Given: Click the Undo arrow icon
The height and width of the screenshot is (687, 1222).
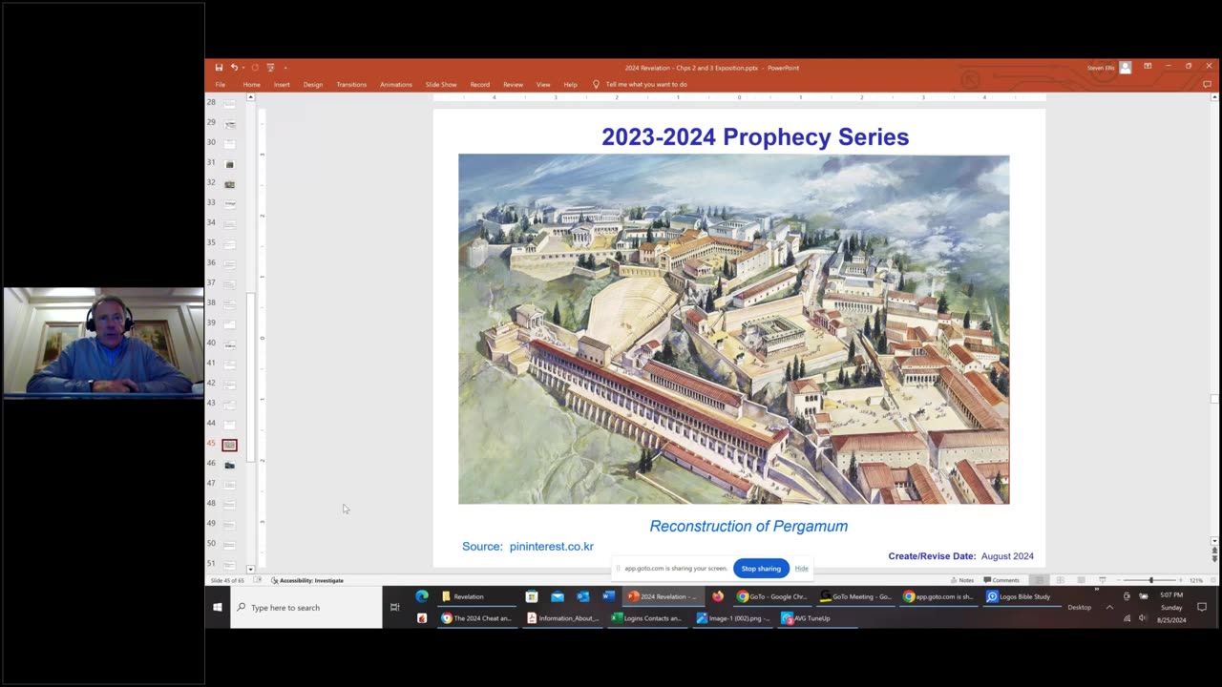Looking at the screenshot, I should (234, 68).
